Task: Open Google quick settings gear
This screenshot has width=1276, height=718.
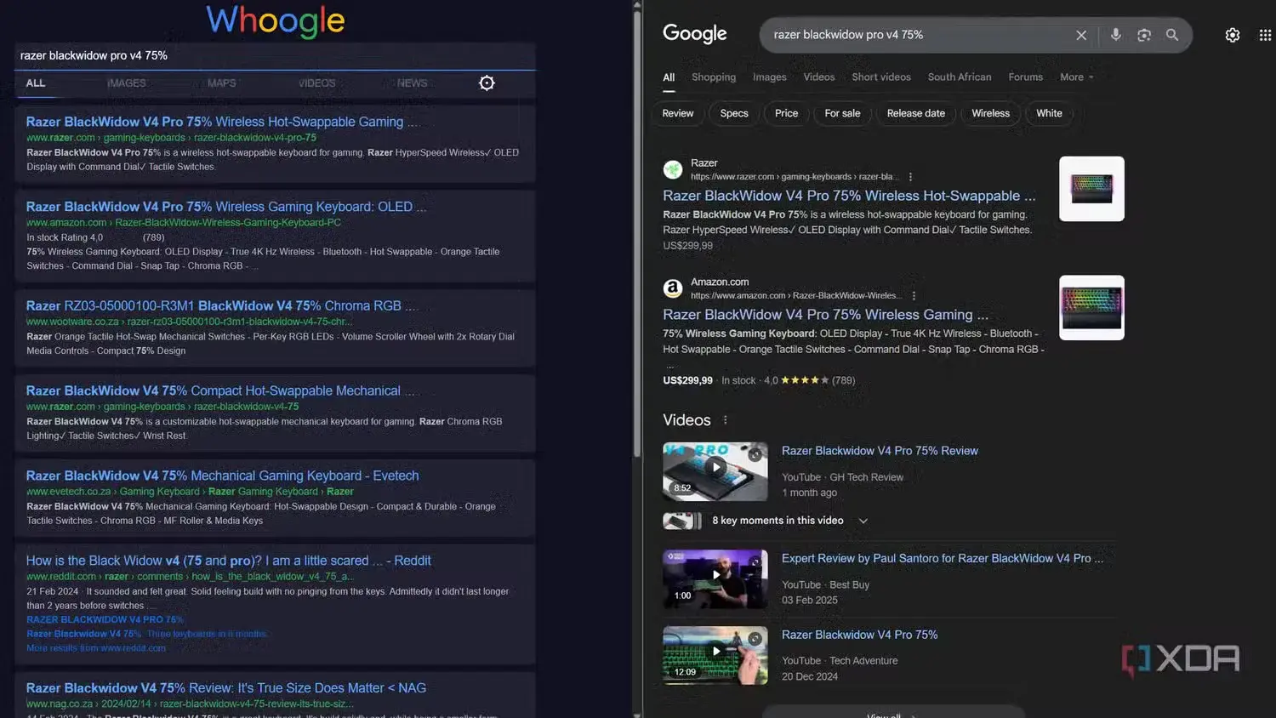Action: point(1232,35)
